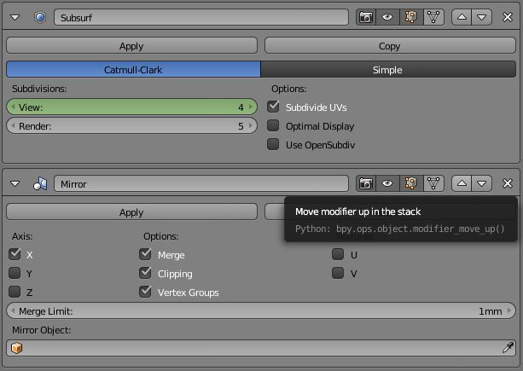
Task: Click the Render subdivisions slider
Action: 131,125
